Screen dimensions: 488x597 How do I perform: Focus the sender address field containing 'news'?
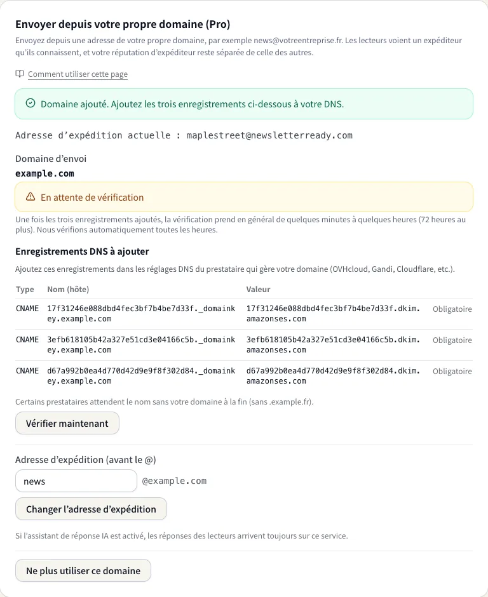(76, 481)
